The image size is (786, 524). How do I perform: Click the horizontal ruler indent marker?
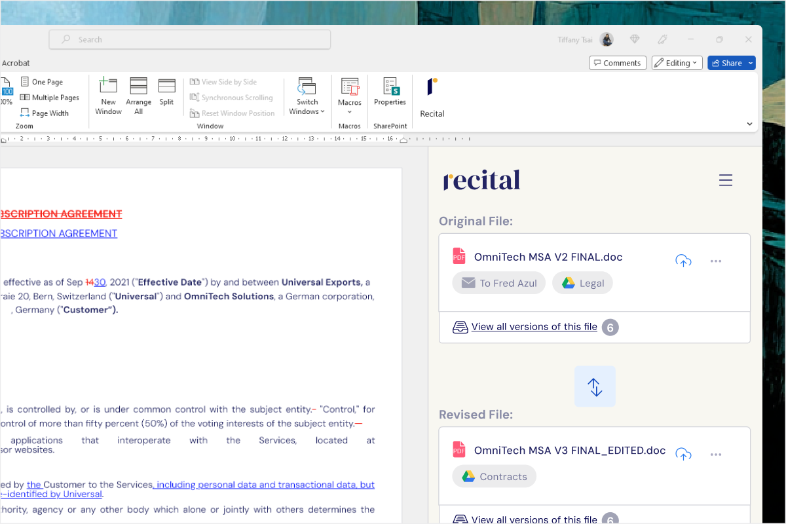click(x=403, y=139)
